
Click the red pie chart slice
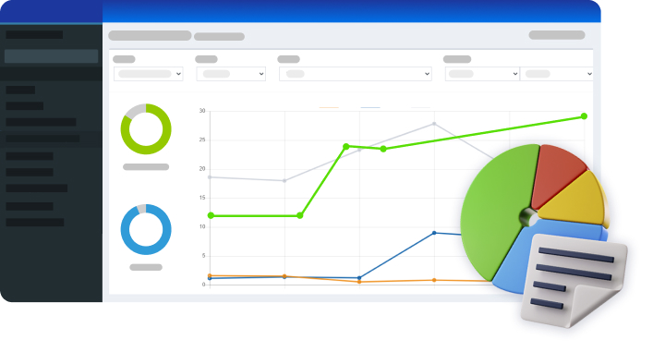coord(557,175)
